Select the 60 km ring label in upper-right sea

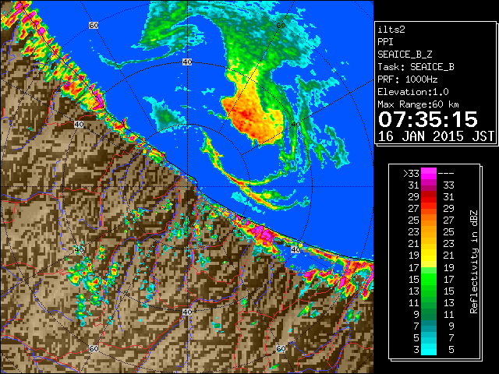[x=281, y=25]
